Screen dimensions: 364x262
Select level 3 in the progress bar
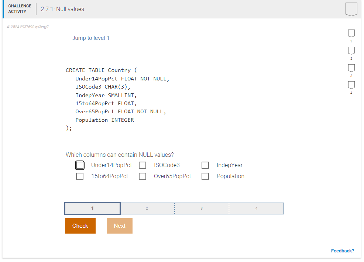pyautogui.click(x=202, y=208)
